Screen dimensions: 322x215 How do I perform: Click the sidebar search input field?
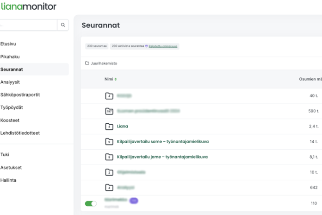(x=28, y=25)
